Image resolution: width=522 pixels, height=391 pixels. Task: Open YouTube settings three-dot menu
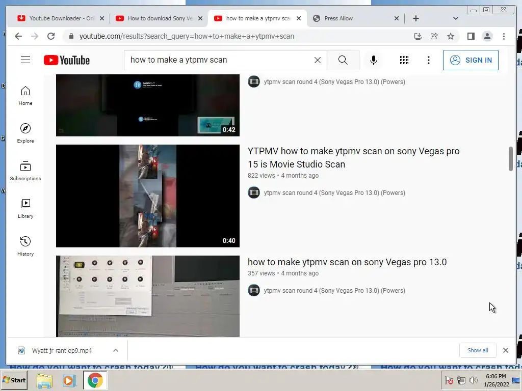pyautogui.click(x=428, y=60)
